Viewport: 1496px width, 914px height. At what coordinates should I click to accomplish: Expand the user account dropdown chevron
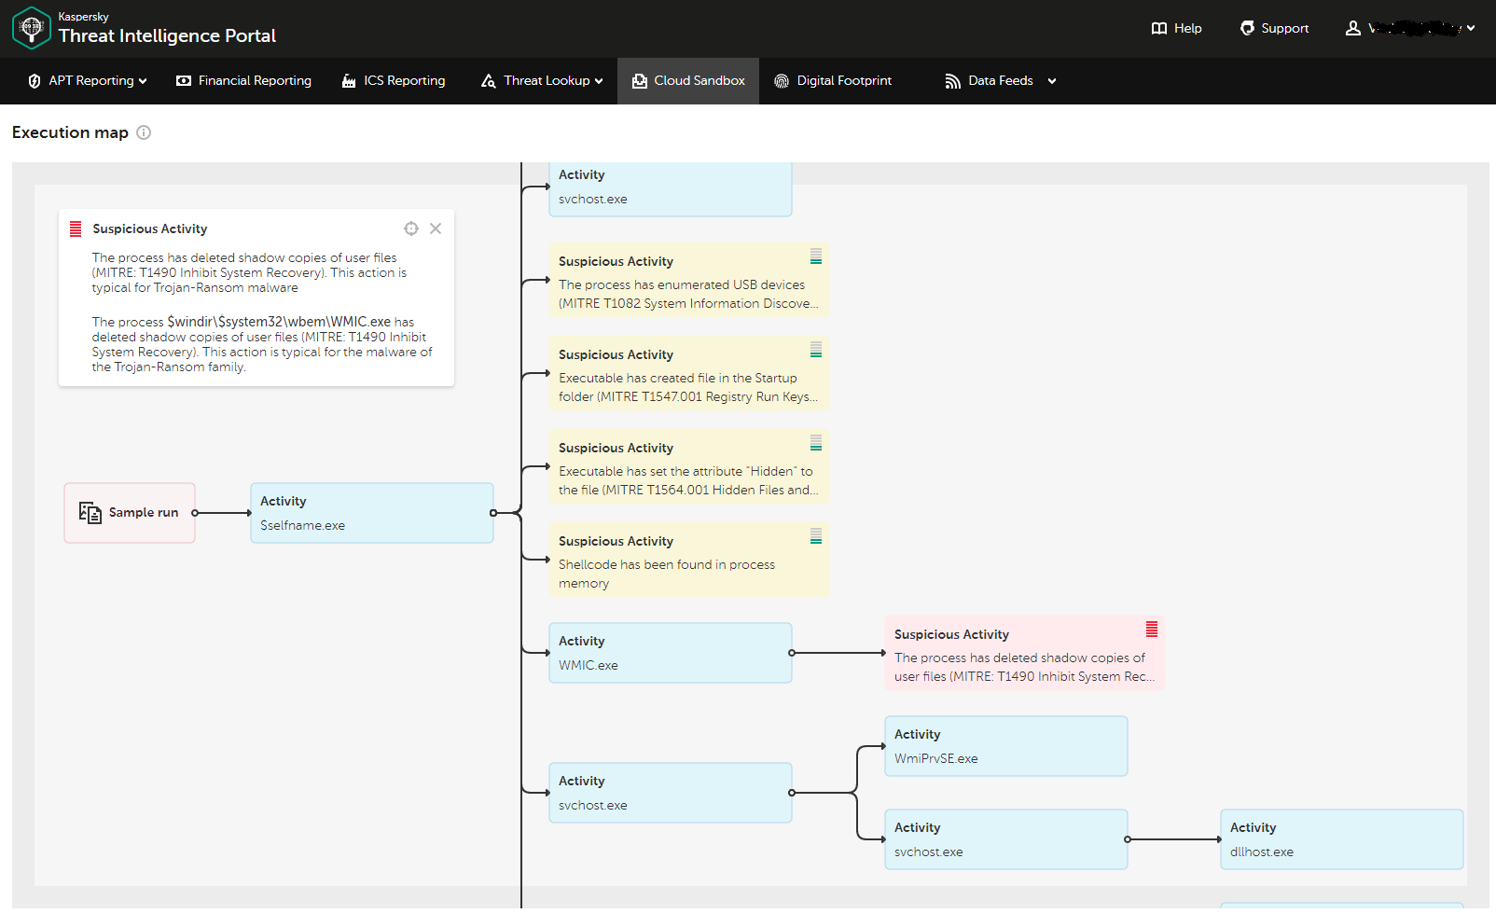pos(1471,28)
